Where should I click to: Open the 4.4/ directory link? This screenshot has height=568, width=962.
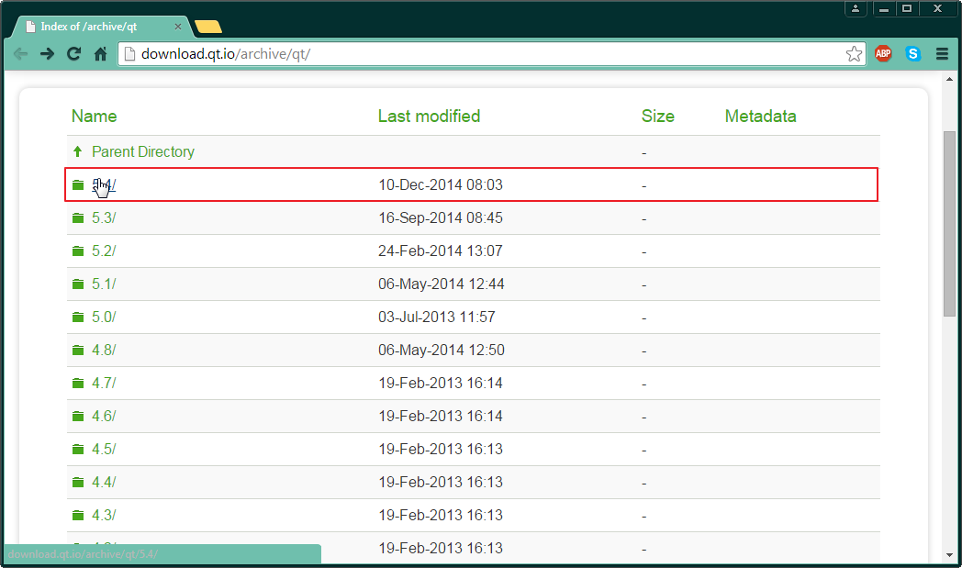tap(104, 483)
